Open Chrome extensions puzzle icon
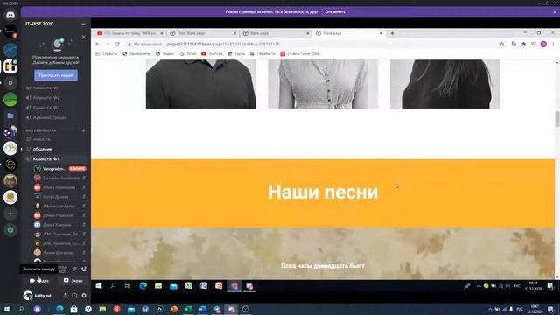 click(x=523, y=44)
